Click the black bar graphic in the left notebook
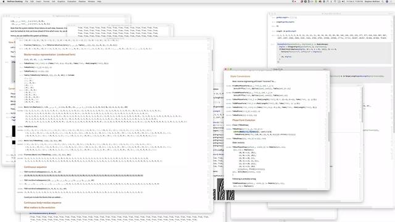This screenshot has width=395, height=222. coord(14,131)
